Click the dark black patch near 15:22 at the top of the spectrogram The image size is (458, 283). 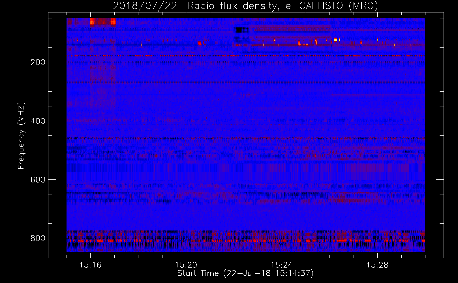pyautogui.click(x=242, y=30)
